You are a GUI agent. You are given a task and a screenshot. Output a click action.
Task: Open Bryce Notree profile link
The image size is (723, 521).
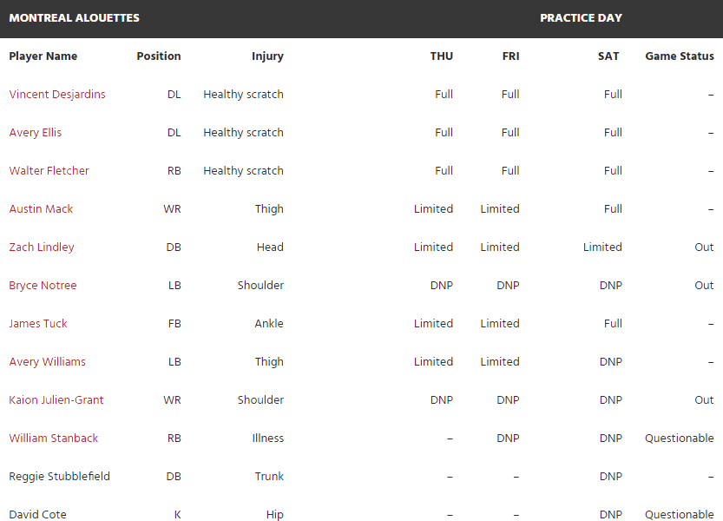(43, 285)
